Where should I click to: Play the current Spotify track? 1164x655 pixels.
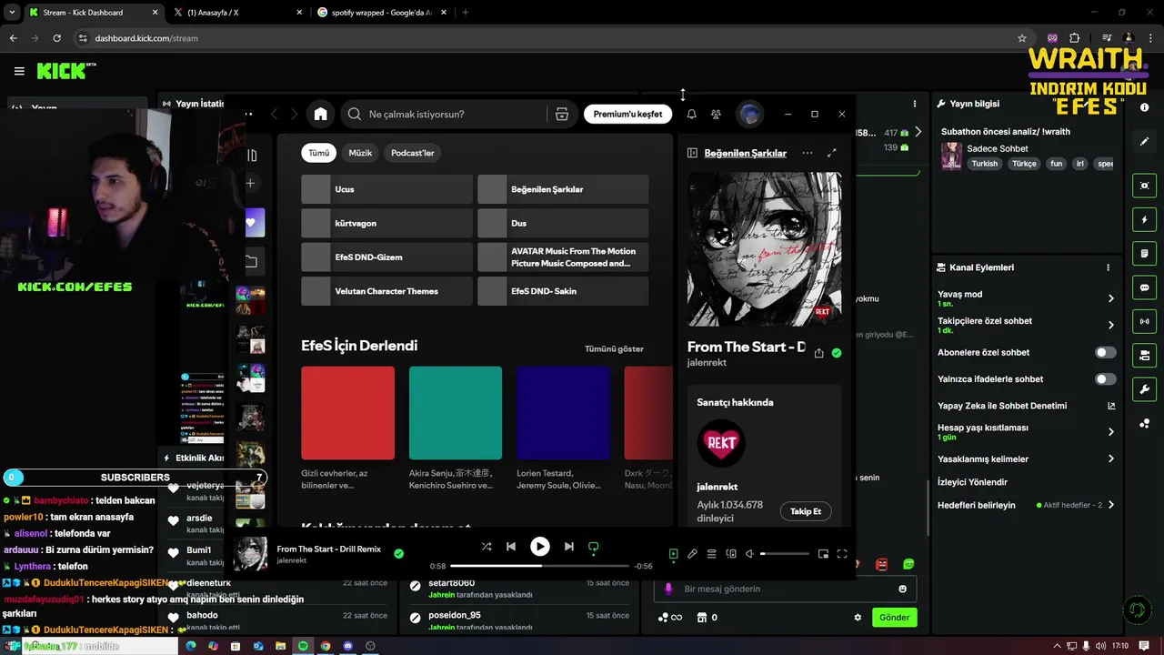(x=540, y=547)
